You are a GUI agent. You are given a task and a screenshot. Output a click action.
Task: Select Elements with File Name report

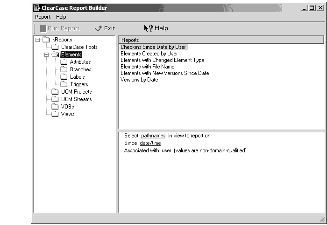[x=148, y=67]
